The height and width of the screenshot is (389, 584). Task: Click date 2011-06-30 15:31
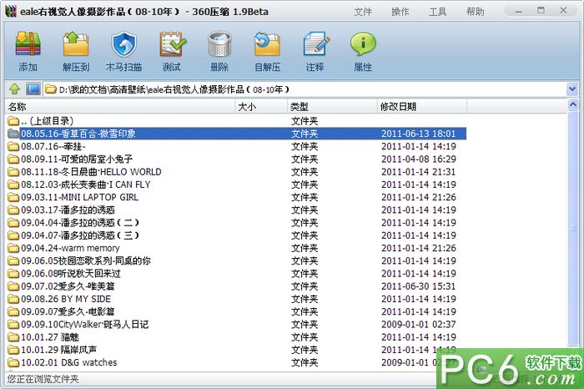419,286
